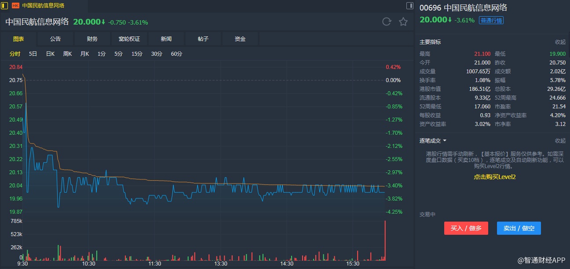The height and width of the screenshot is (269, 570).
Task: Click the 卖出 / 做空 button
Action: coord(519,228)
